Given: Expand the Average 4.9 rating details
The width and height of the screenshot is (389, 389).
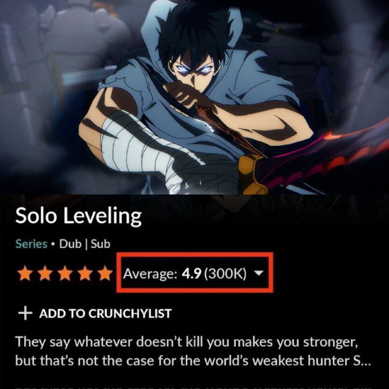Looking at the screenshot, I should click(195, 273).
